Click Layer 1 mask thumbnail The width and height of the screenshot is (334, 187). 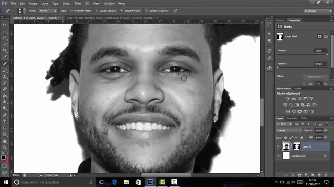click(x=296, y=146)
